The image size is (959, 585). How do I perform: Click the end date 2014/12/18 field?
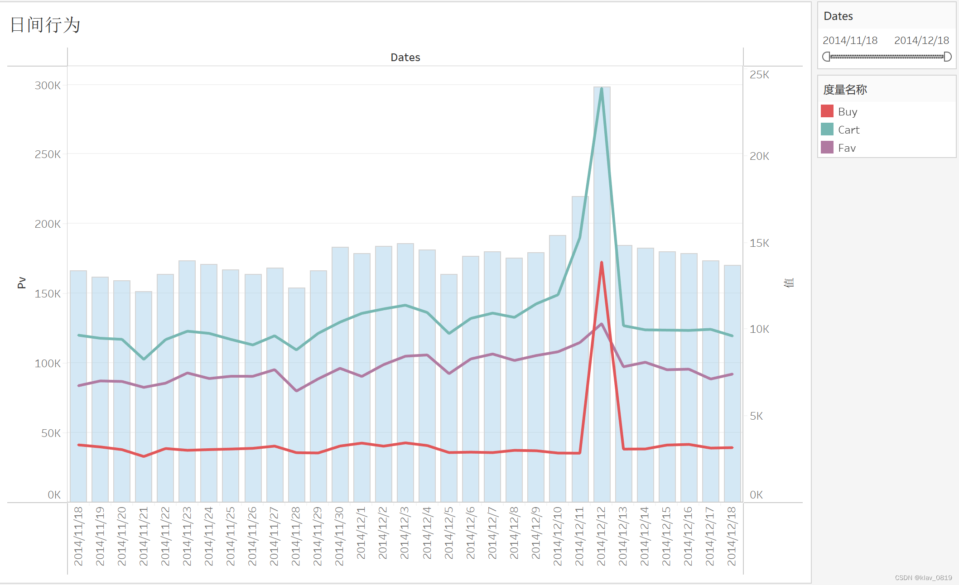pyautogui.click(x=921, y=41)
